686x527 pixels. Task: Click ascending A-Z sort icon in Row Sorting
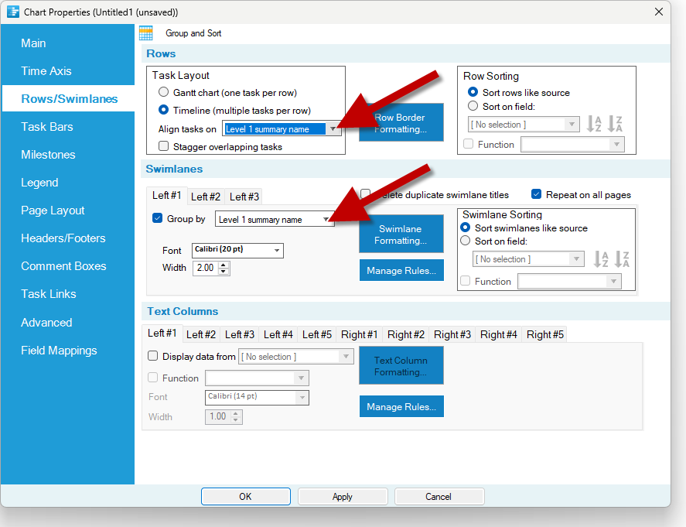(594, 124)
